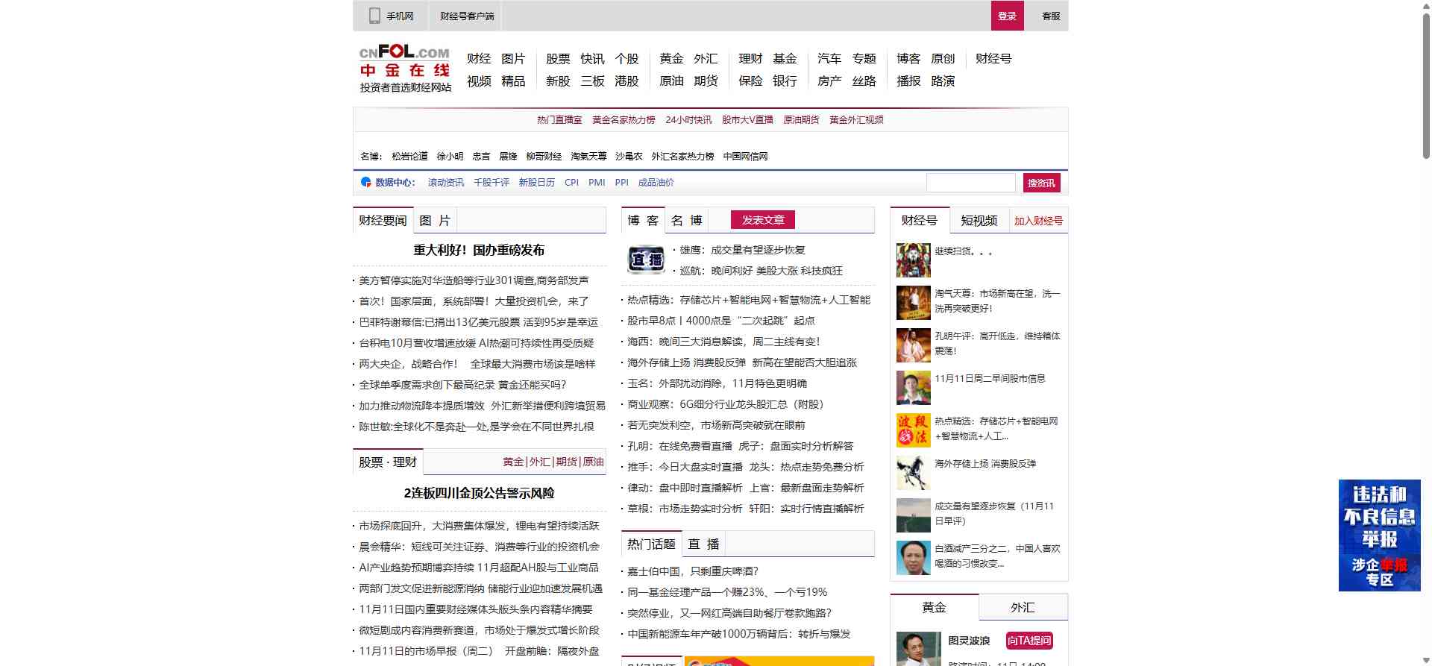This screenshot has width=1432, height=666.
Task: Click the CNFOL.COM site logo
Action: point(405,68)
